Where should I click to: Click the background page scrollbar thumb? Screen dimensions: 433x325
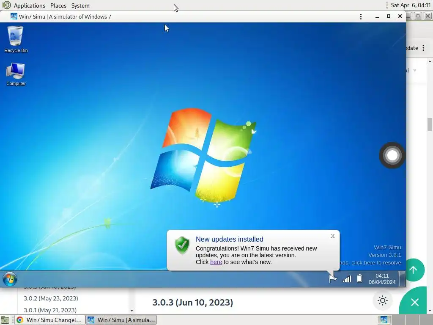(x=430, y=124)
